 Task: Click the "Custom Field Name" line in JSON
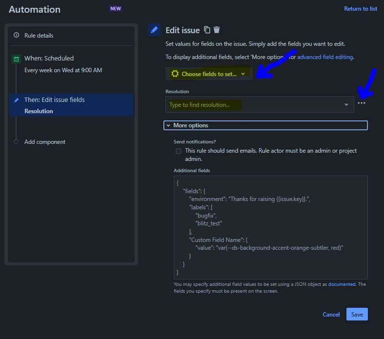point(218,240)
